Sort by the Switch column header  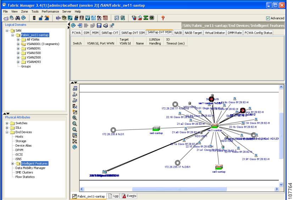(x=77, y=41)
